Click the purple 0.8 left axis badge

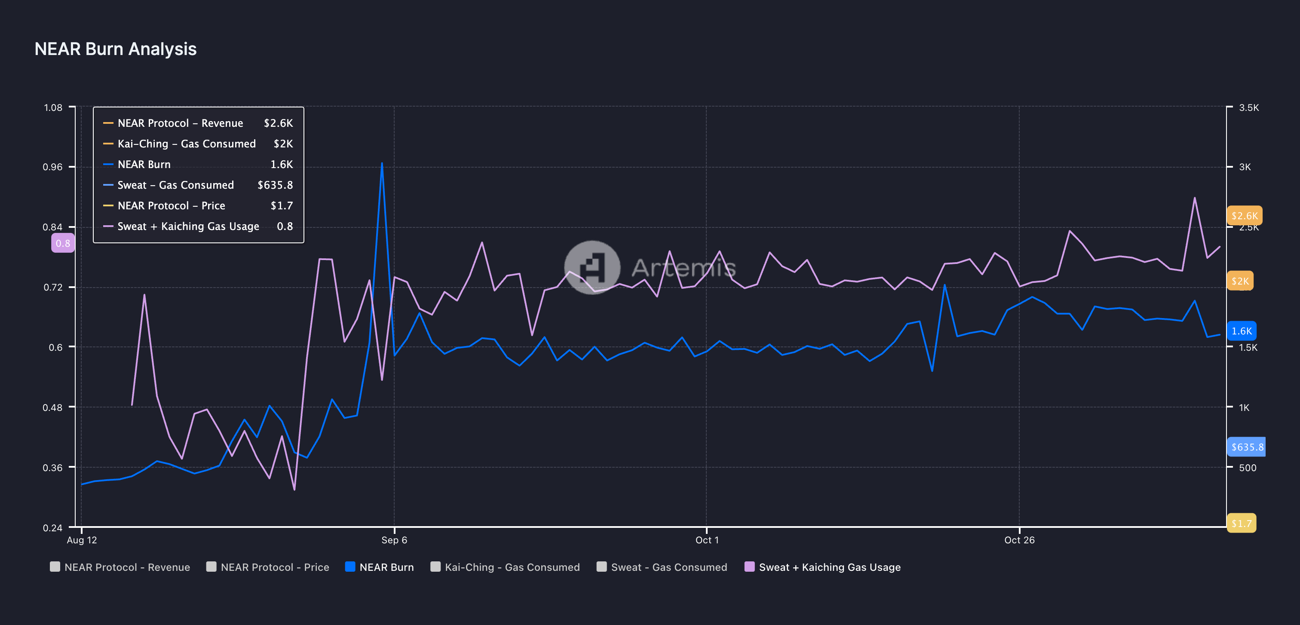click(63, 243)
